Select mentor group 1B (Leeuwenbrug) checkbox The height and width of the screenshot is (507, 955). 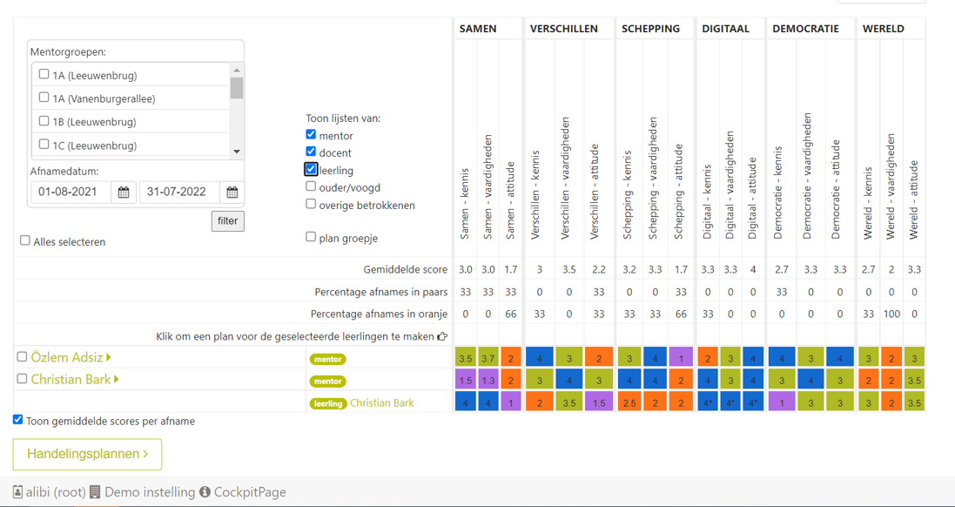(44, 121)
